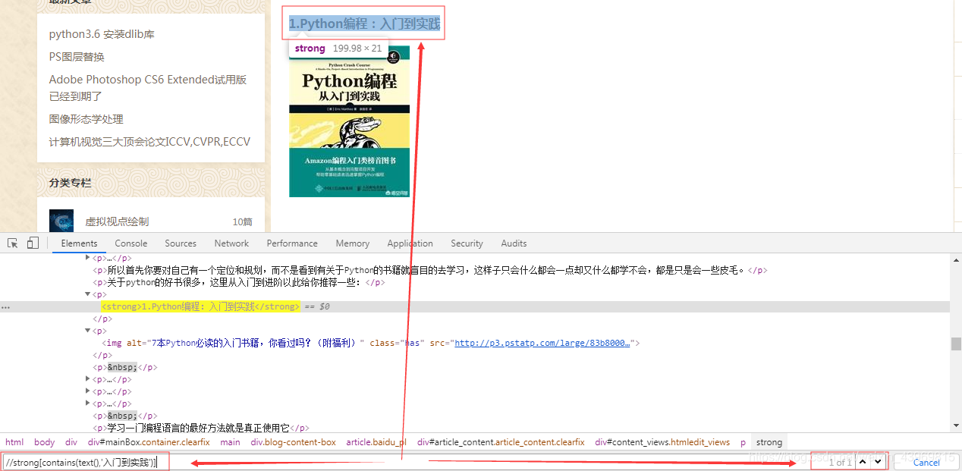Viewport: 962px width, 471px height.
Task: Select the p line starting 关于python的好书很多
Action: tap(239, 282)
